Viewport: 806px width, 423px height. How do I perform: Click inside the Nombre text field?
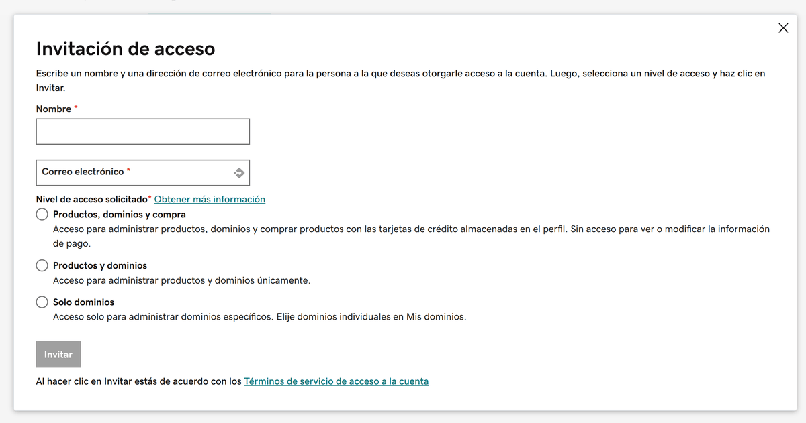(142, 131)
